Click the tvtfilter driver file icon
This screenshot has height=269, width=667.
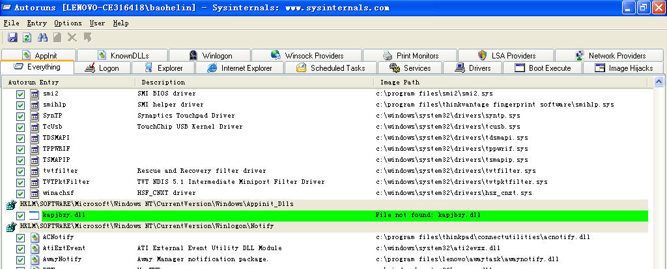(35, 171)
